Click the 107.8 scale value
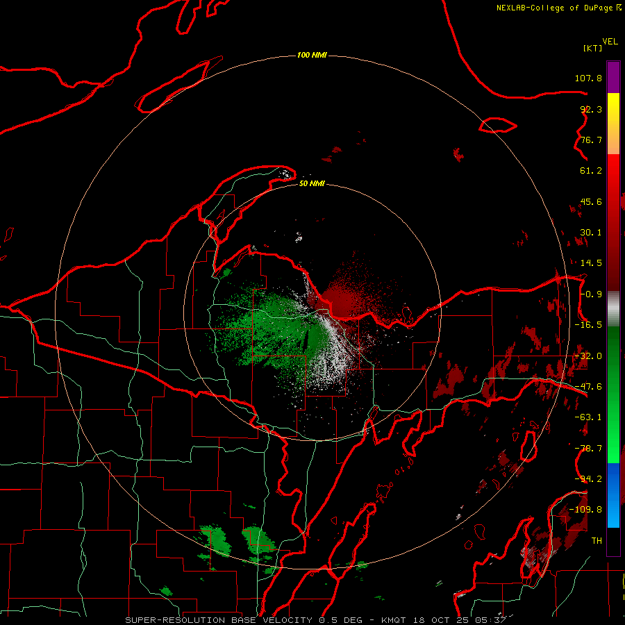This screenshot has width=625, height=625. pos(588,78)
